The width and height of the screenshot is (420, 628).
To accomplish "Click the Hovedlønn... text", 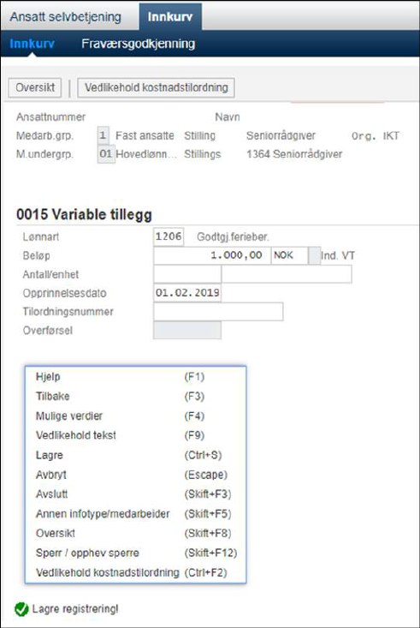I will (x=146, y=154).
